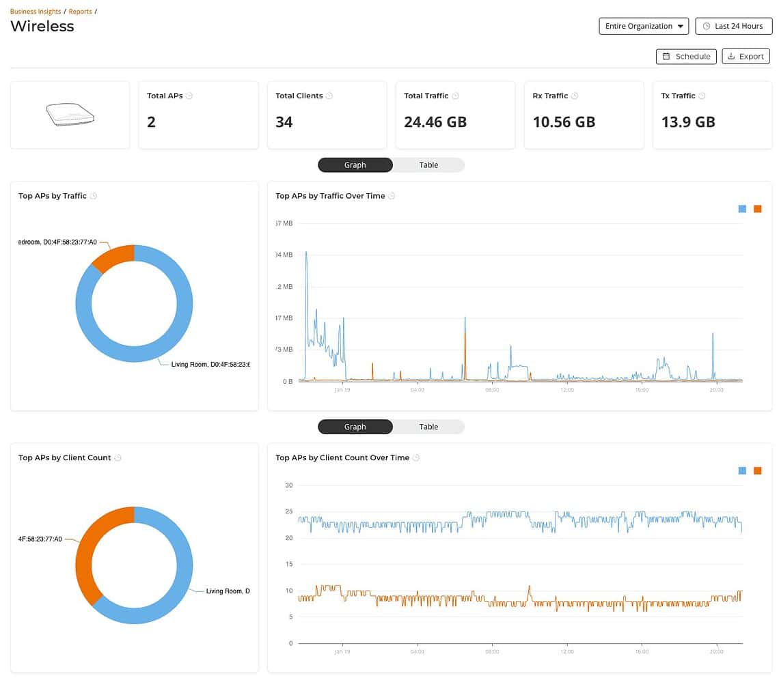Click the info icon beside Tx Traffic
The width and height of the screenshot is (779, 678).
click(x=702, y=96)
